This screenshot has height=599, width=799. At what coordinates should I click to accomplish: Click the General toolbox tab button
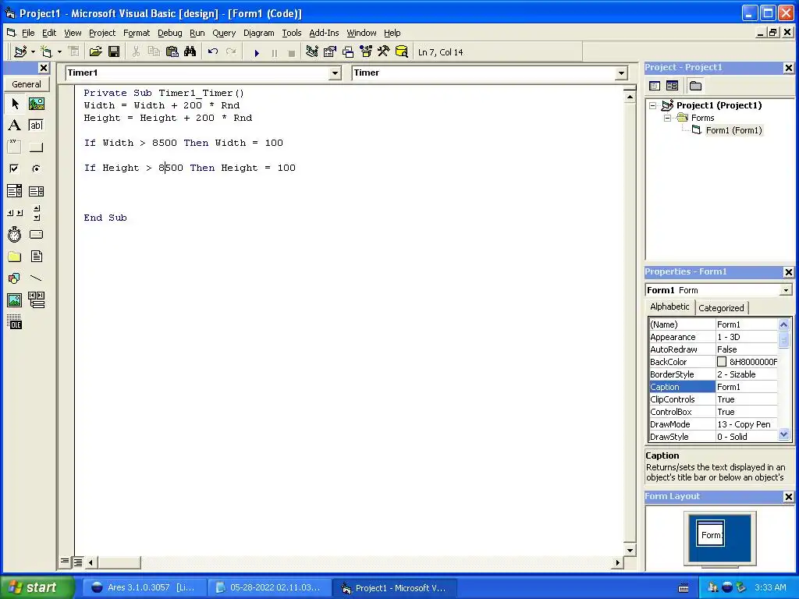[x=27, y=84]
